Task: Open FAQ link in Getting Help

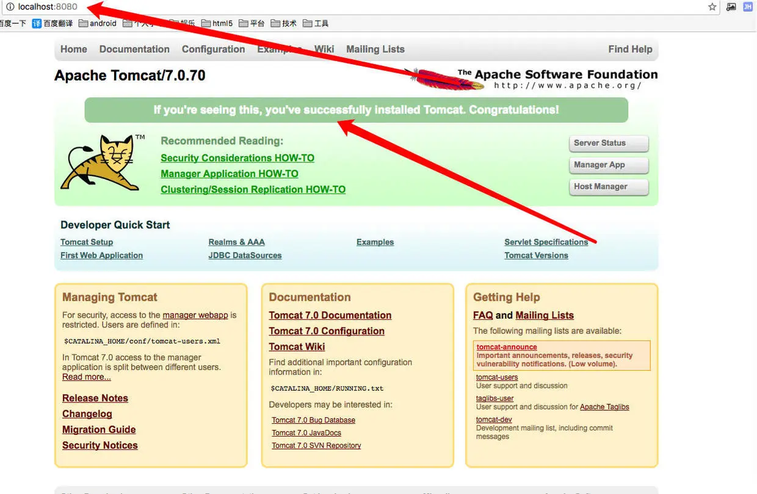Action: [x=483, y=316]
